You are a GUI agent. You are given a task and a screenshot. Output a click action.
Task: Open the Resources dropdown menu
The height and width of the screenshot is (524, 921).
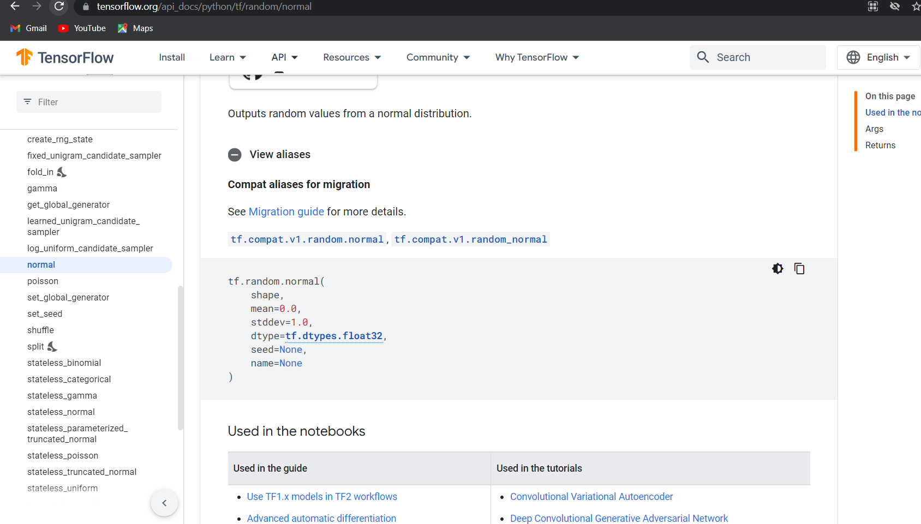coord(352,57)
